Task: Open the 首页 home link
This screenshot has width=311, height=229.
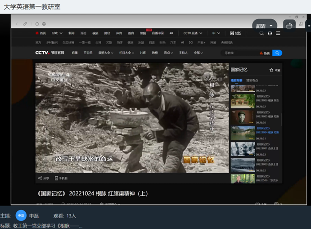Action: [41, 33]
